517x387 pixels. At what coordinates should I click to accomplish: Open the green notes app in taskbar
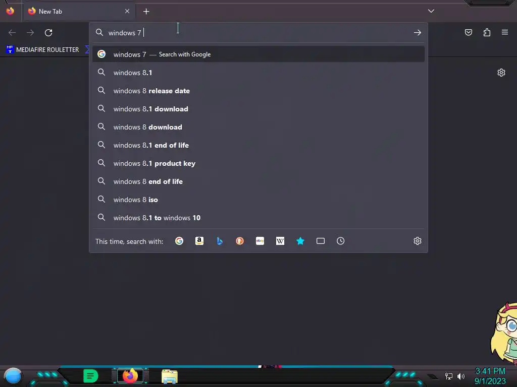(x=91, y=376)
